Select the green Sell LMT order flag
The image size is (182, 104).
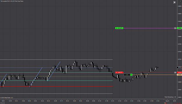pyautogui.click(x=119, y=28)
